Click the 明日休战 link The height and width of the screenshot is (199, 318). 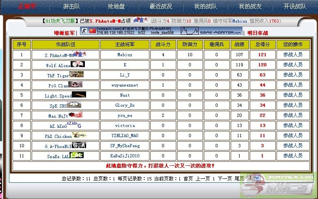(258, 33)
